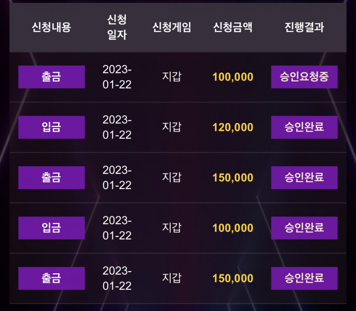This screenshot has width=356, height=311.
Task: Click the 150,000 amount in the last row
Action: pyautogui.click(x=233, y=278)
